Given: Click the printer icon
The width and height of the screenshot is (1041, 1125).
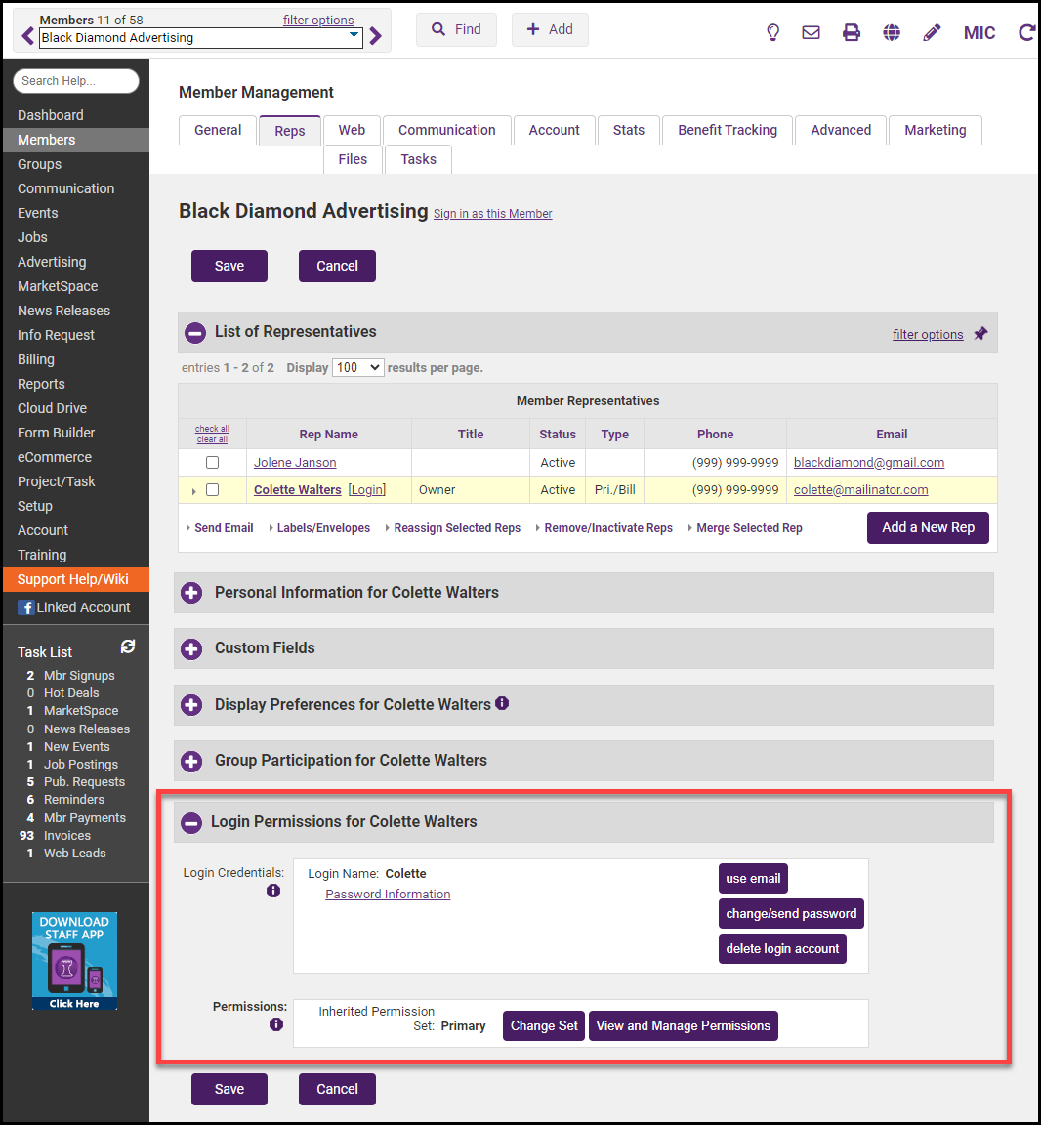Looking at the screenshot, I should [852, 32].
